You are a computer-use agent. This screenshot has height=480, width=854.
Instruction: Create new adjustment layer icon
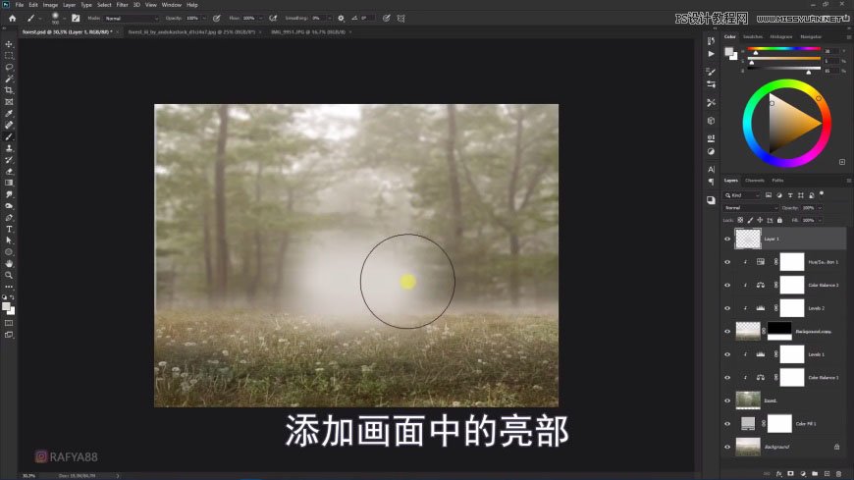tap(803, 474)
